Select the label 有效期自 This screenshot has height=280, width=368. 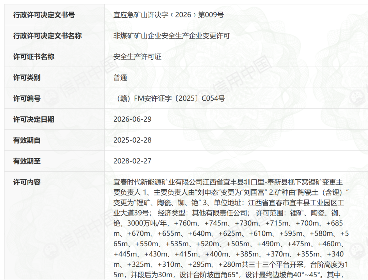coord(27,140)
